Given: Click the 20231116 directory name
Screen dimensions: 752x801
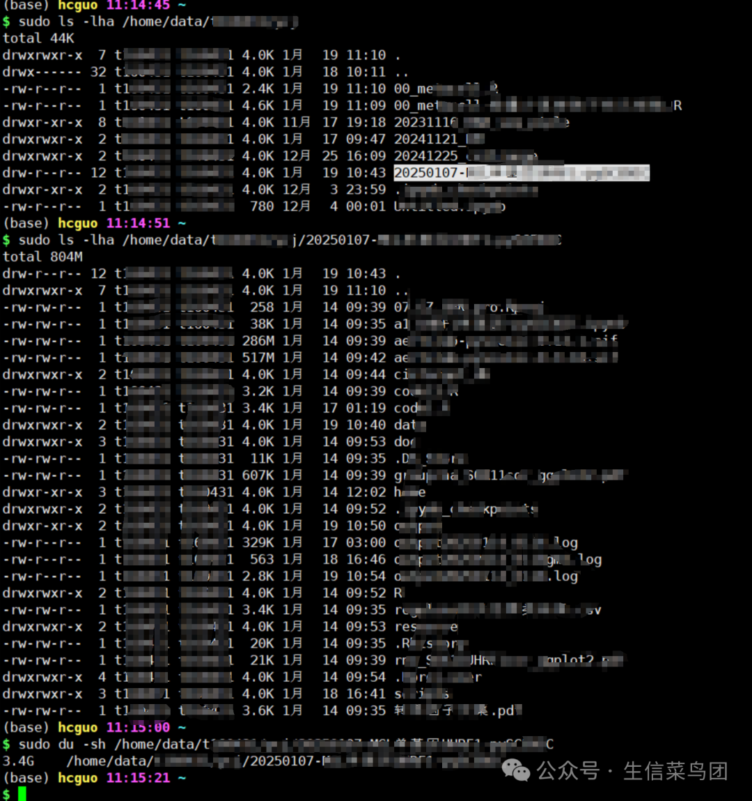Looking at the screenshot, I should pos(481,123).
